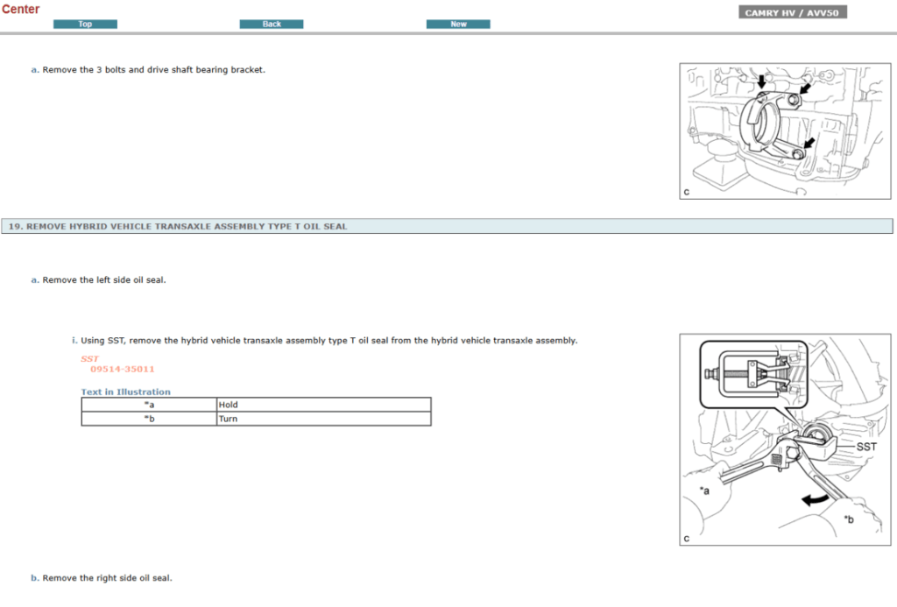Click the New navigation button
Viewport: 897px width, 607px height.
pos(457,24)
